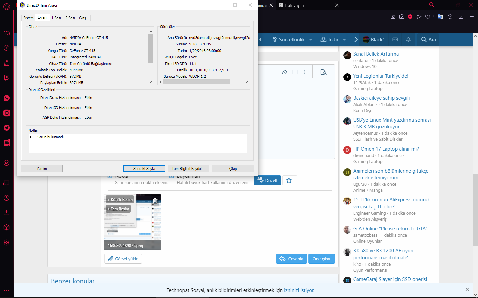The image size is (478, 298).
Task: Click Sonraki Sayfa button
Action: [144, 169]
